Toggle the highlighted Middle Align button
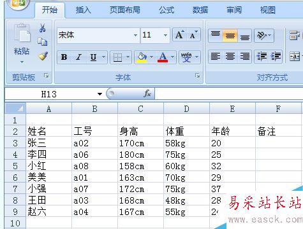 point(230,36)
